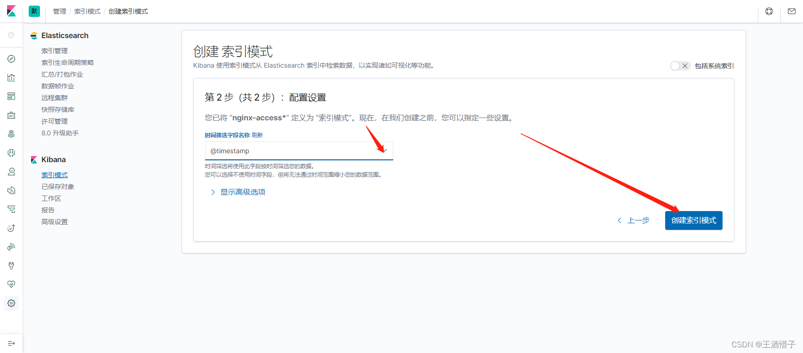This screenshot has width=803, height=353.
Task: Open the newsfeed mail icon in header
Action: click(x=792, y=11)
